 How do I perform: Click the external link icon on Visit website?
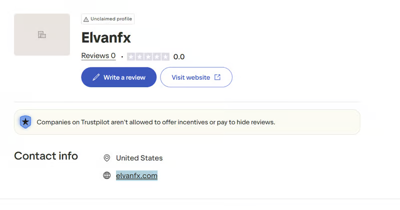tap(217, 77)
